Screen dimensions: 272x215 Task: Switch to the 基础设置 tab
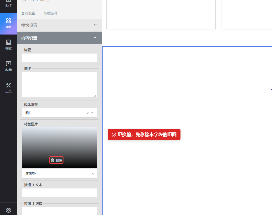[x=28, y=13]
